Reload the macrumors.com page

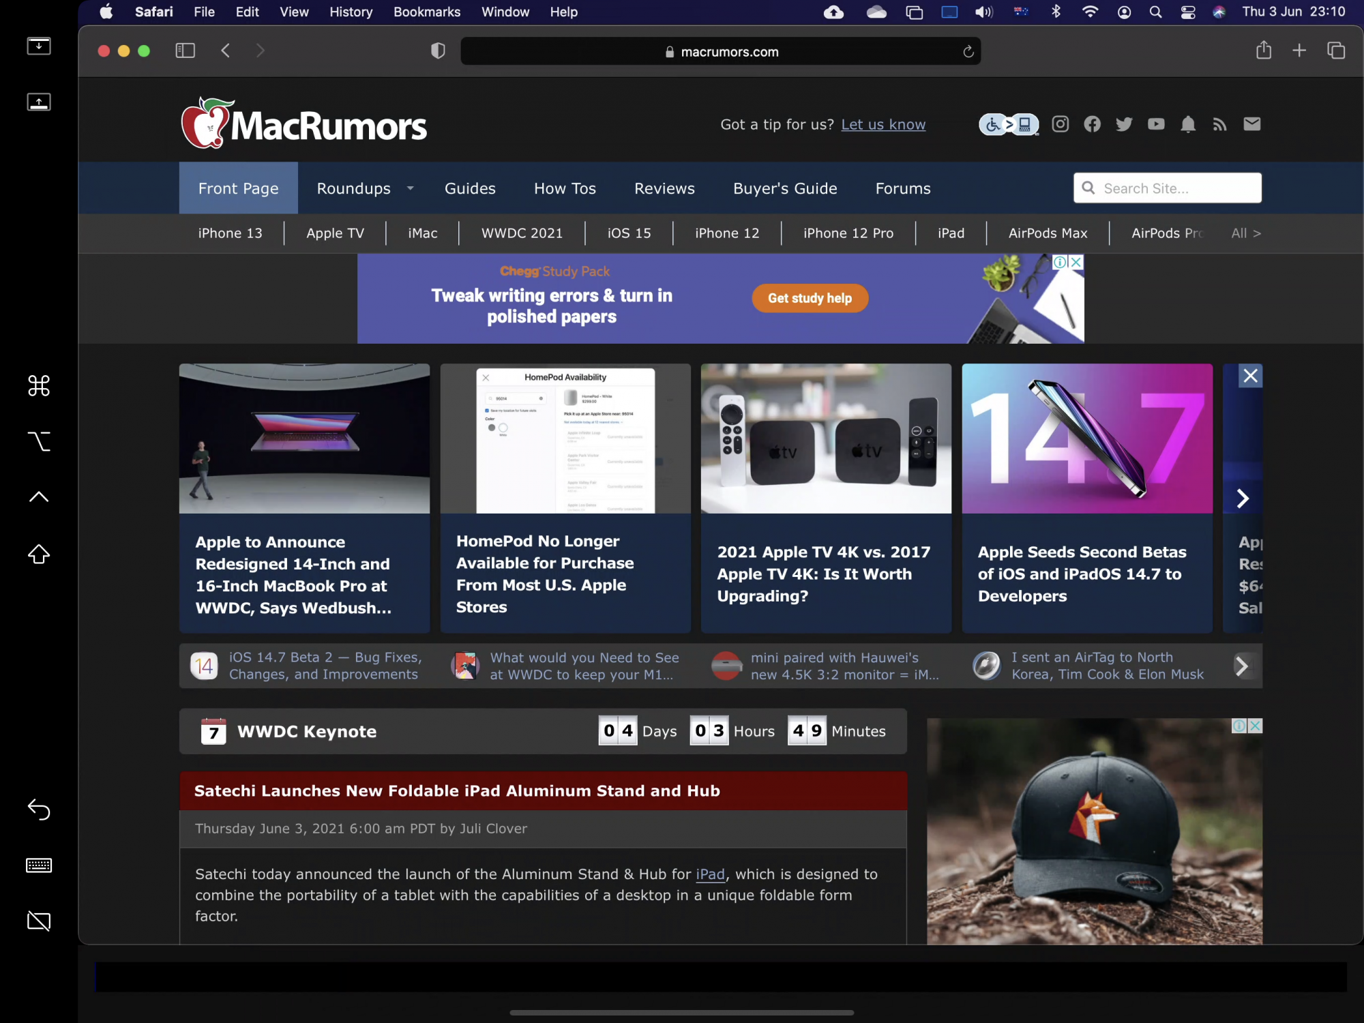968,52
